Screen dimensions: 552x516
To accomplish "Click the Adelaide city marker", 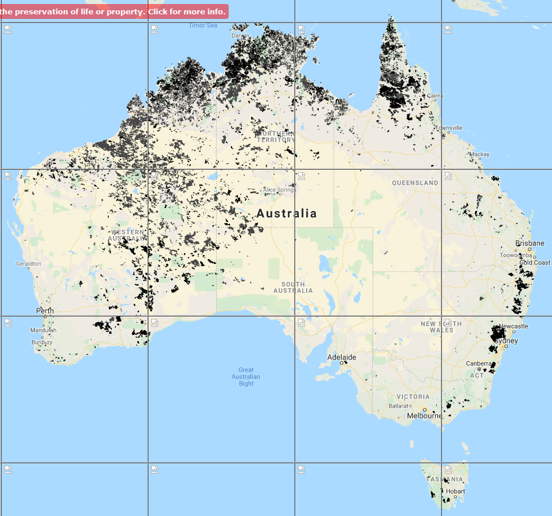I will click(342, 362).
